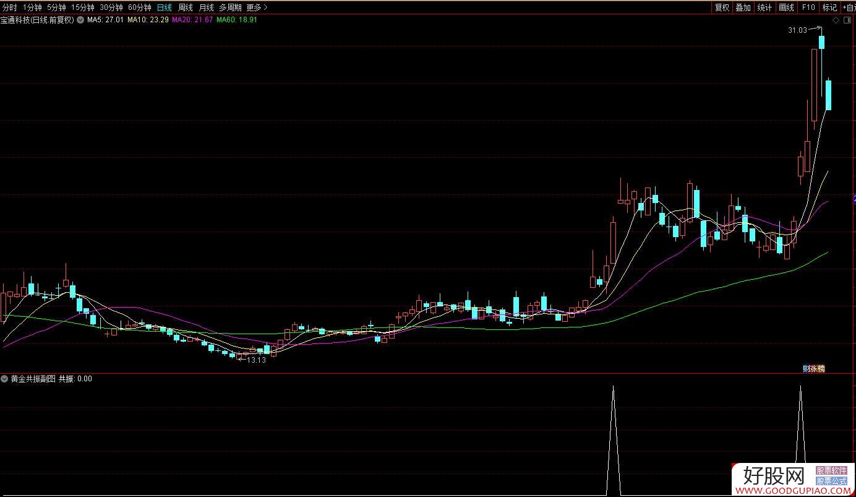Viewport: 856px width, 497px height.
Task: Open 黄金共振副图 sub-chart dropdown arrow
Action: coord(5,379)
